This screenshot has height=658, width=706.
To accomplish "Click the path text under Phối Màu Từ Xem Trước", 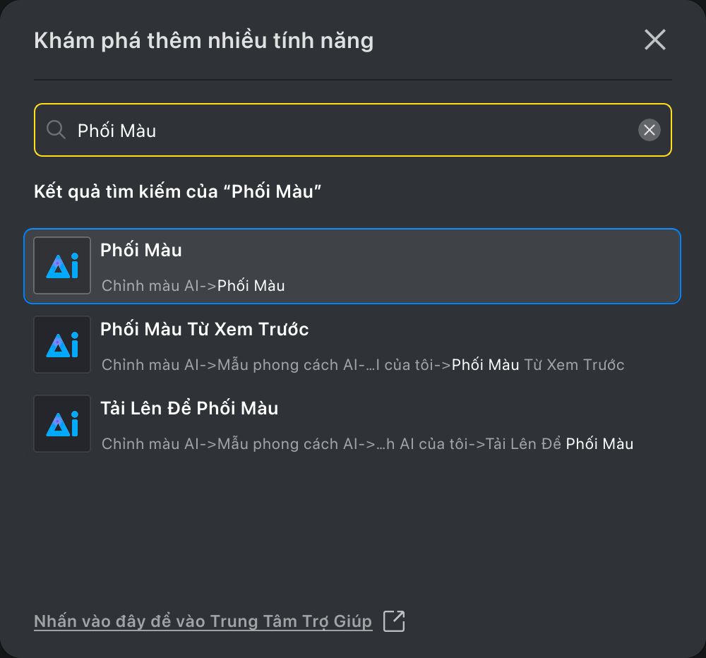I will pyautogui.click(x=363, y=365).
